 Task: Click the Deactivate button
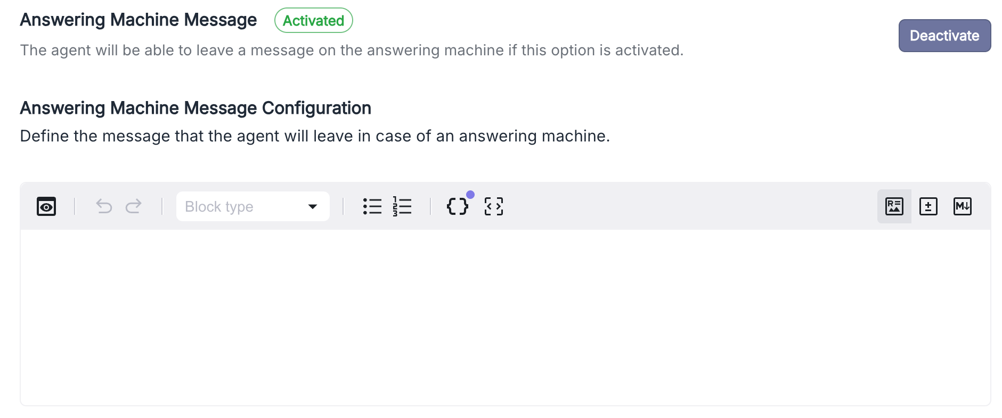pos(944,36)
